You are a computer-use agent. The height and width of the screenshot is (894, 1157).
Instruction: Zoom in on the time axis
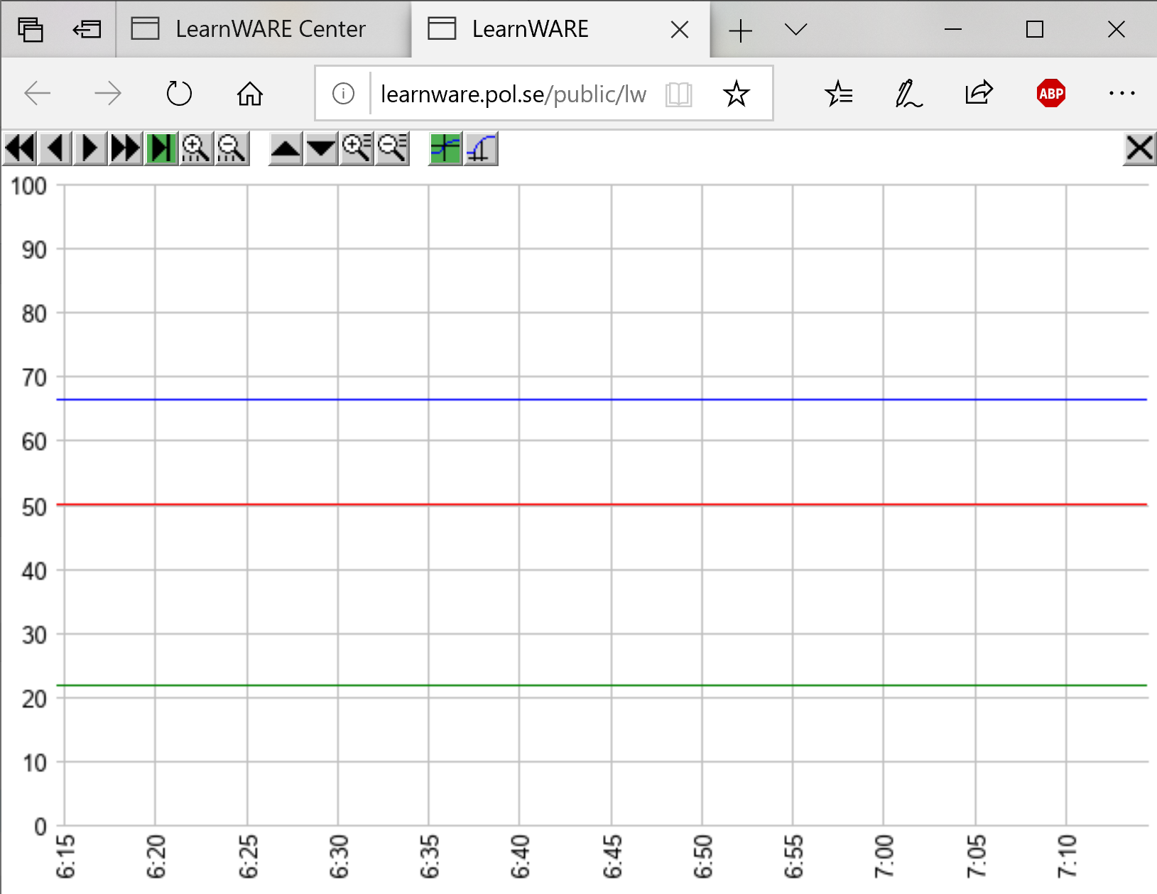tap(196, 149)
